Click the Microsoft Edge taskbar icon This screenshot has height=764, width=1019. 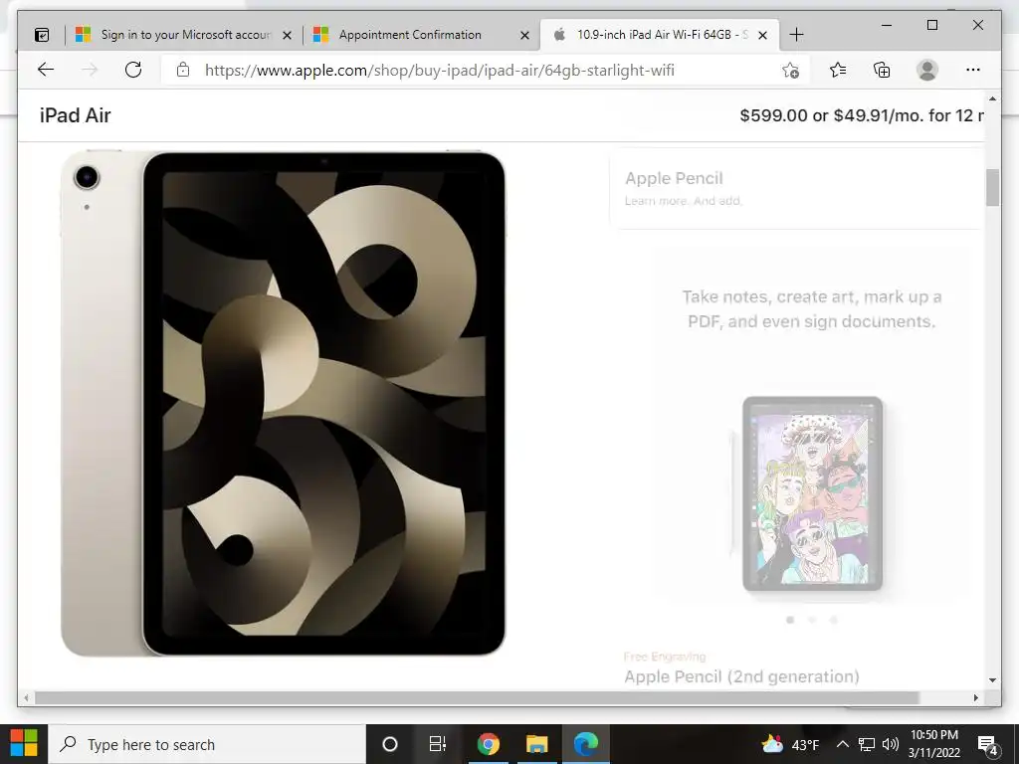pos(585,744)
